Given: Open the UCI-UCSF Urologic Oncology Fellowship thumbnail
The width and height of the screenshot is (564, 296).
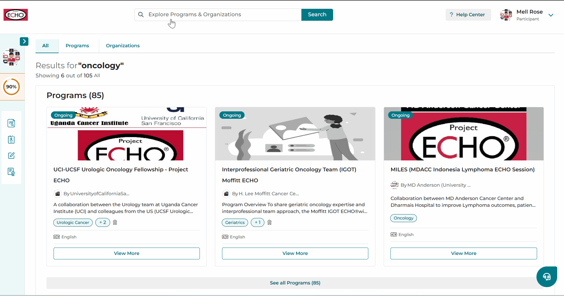Looking at the screenshot, I should tap(127, 134).
